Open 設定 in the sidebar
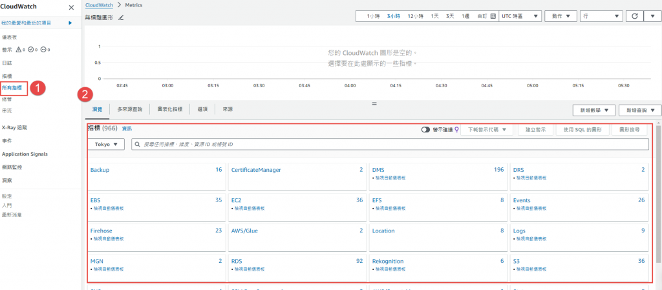This screenshot has height=290, width=662. (x=6, y=196)
